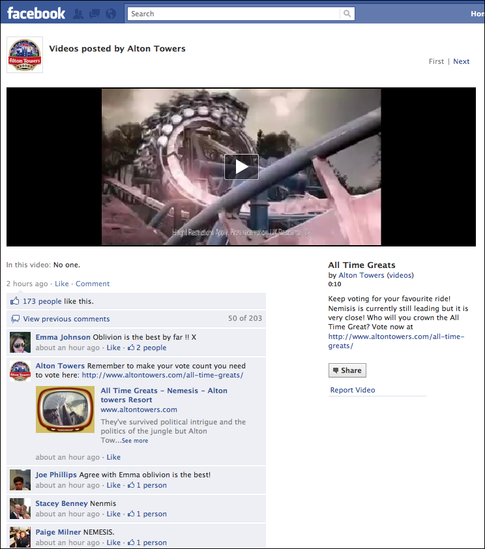
Task: Play the All Time Greats video
Action: pos(241,167)
